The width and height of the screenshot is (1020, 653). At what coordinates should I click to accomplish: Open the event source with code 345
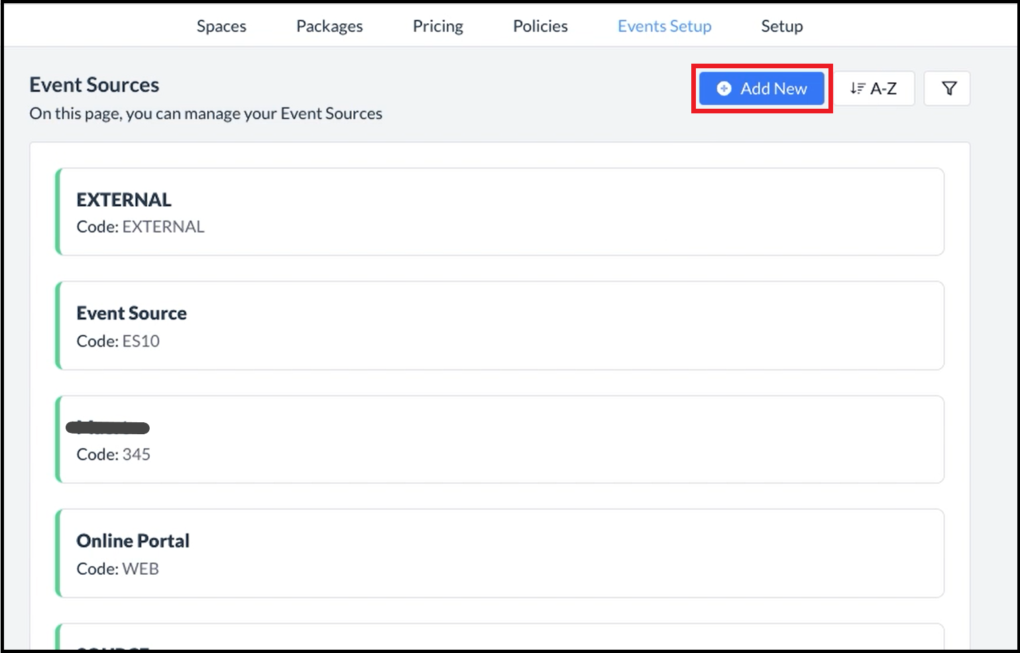(500, 440)
